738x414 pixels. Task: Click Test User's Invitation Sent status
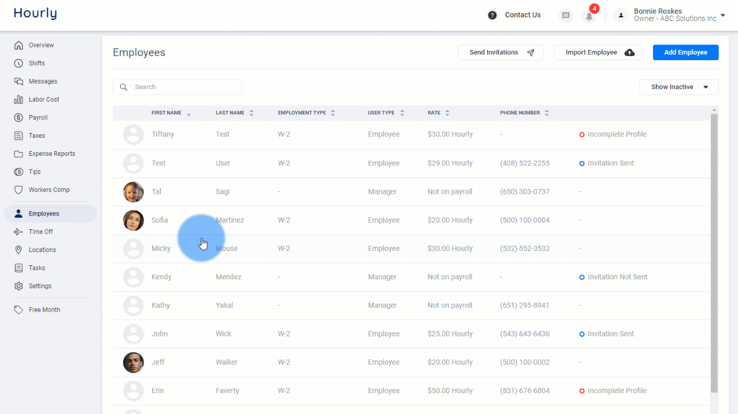607,163
